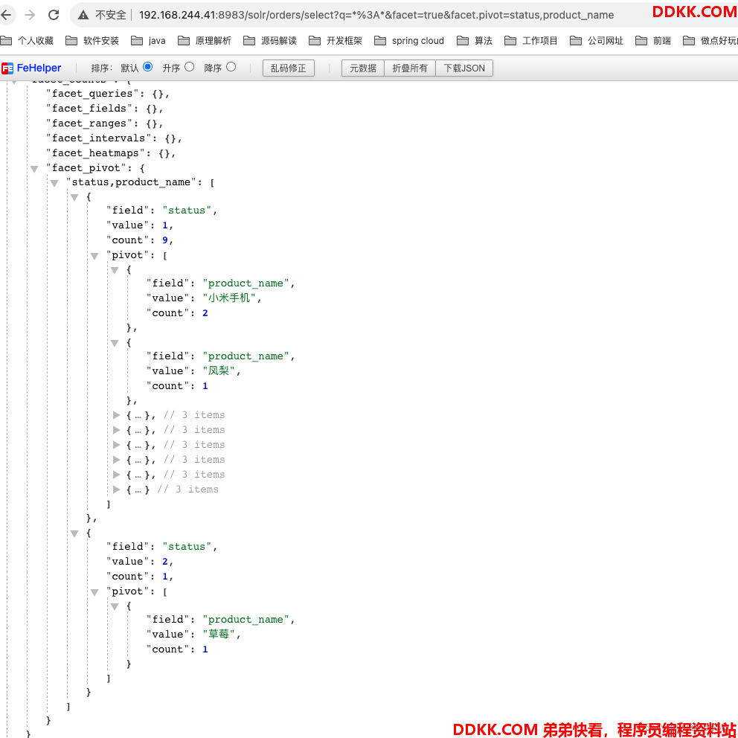Collapse the facet_pivot node
This screenshot has width=738, height=738.
tap(34, 168)
